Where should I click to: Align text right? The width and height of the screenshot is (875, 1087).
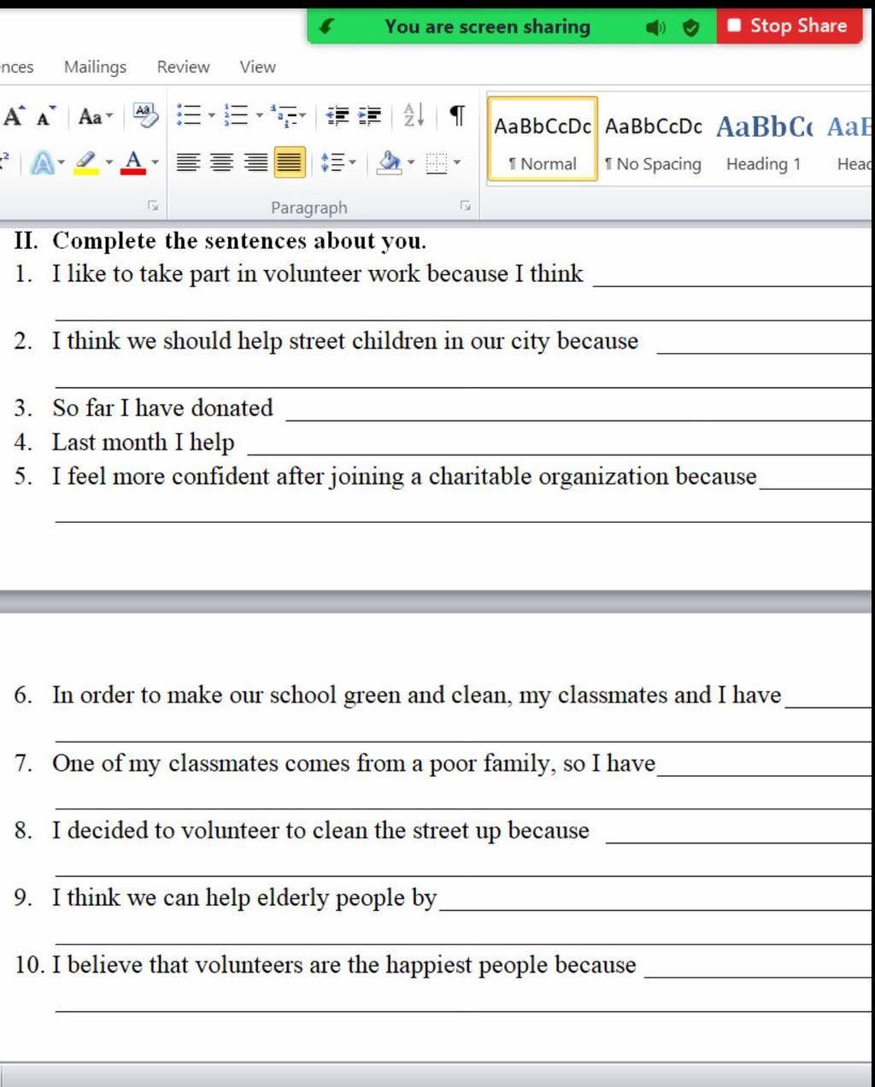pos(255,162)
